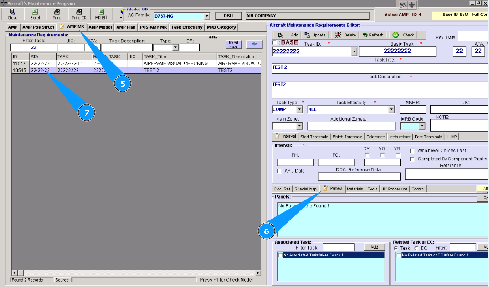489x287 pixels.
Task: Click the blue arrow filter button
Action: [x=254, y=44]
